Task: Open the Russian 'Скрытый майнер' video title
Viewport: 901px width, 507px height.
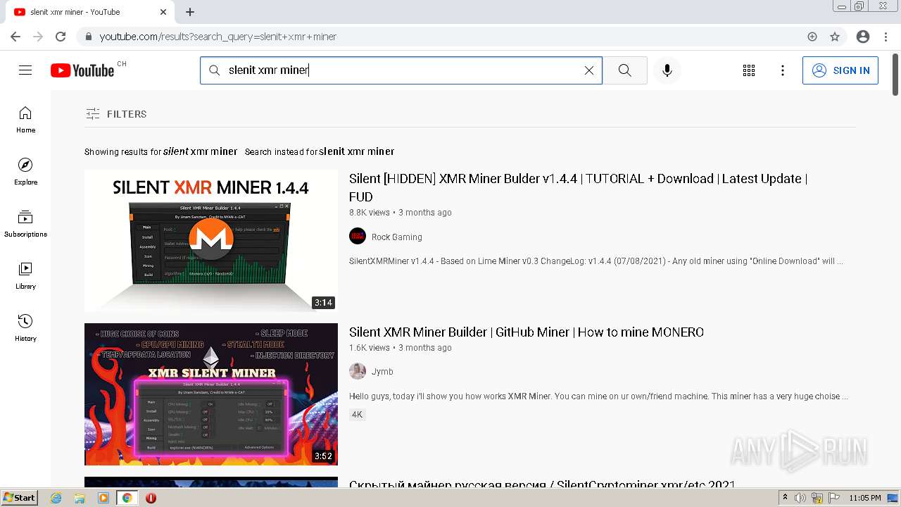Action: tap(542, 485)
